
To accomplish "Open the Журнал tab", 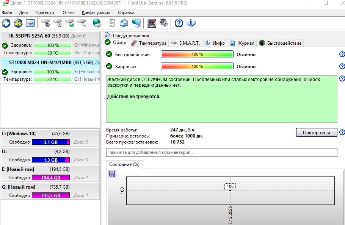I will pos(242,43).
